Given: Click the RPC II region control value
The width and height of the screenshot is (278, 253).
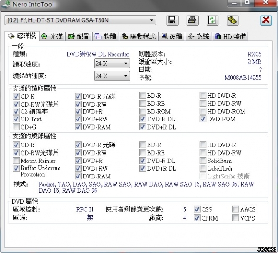Looking at the screenshot, I should coord(85,209).
